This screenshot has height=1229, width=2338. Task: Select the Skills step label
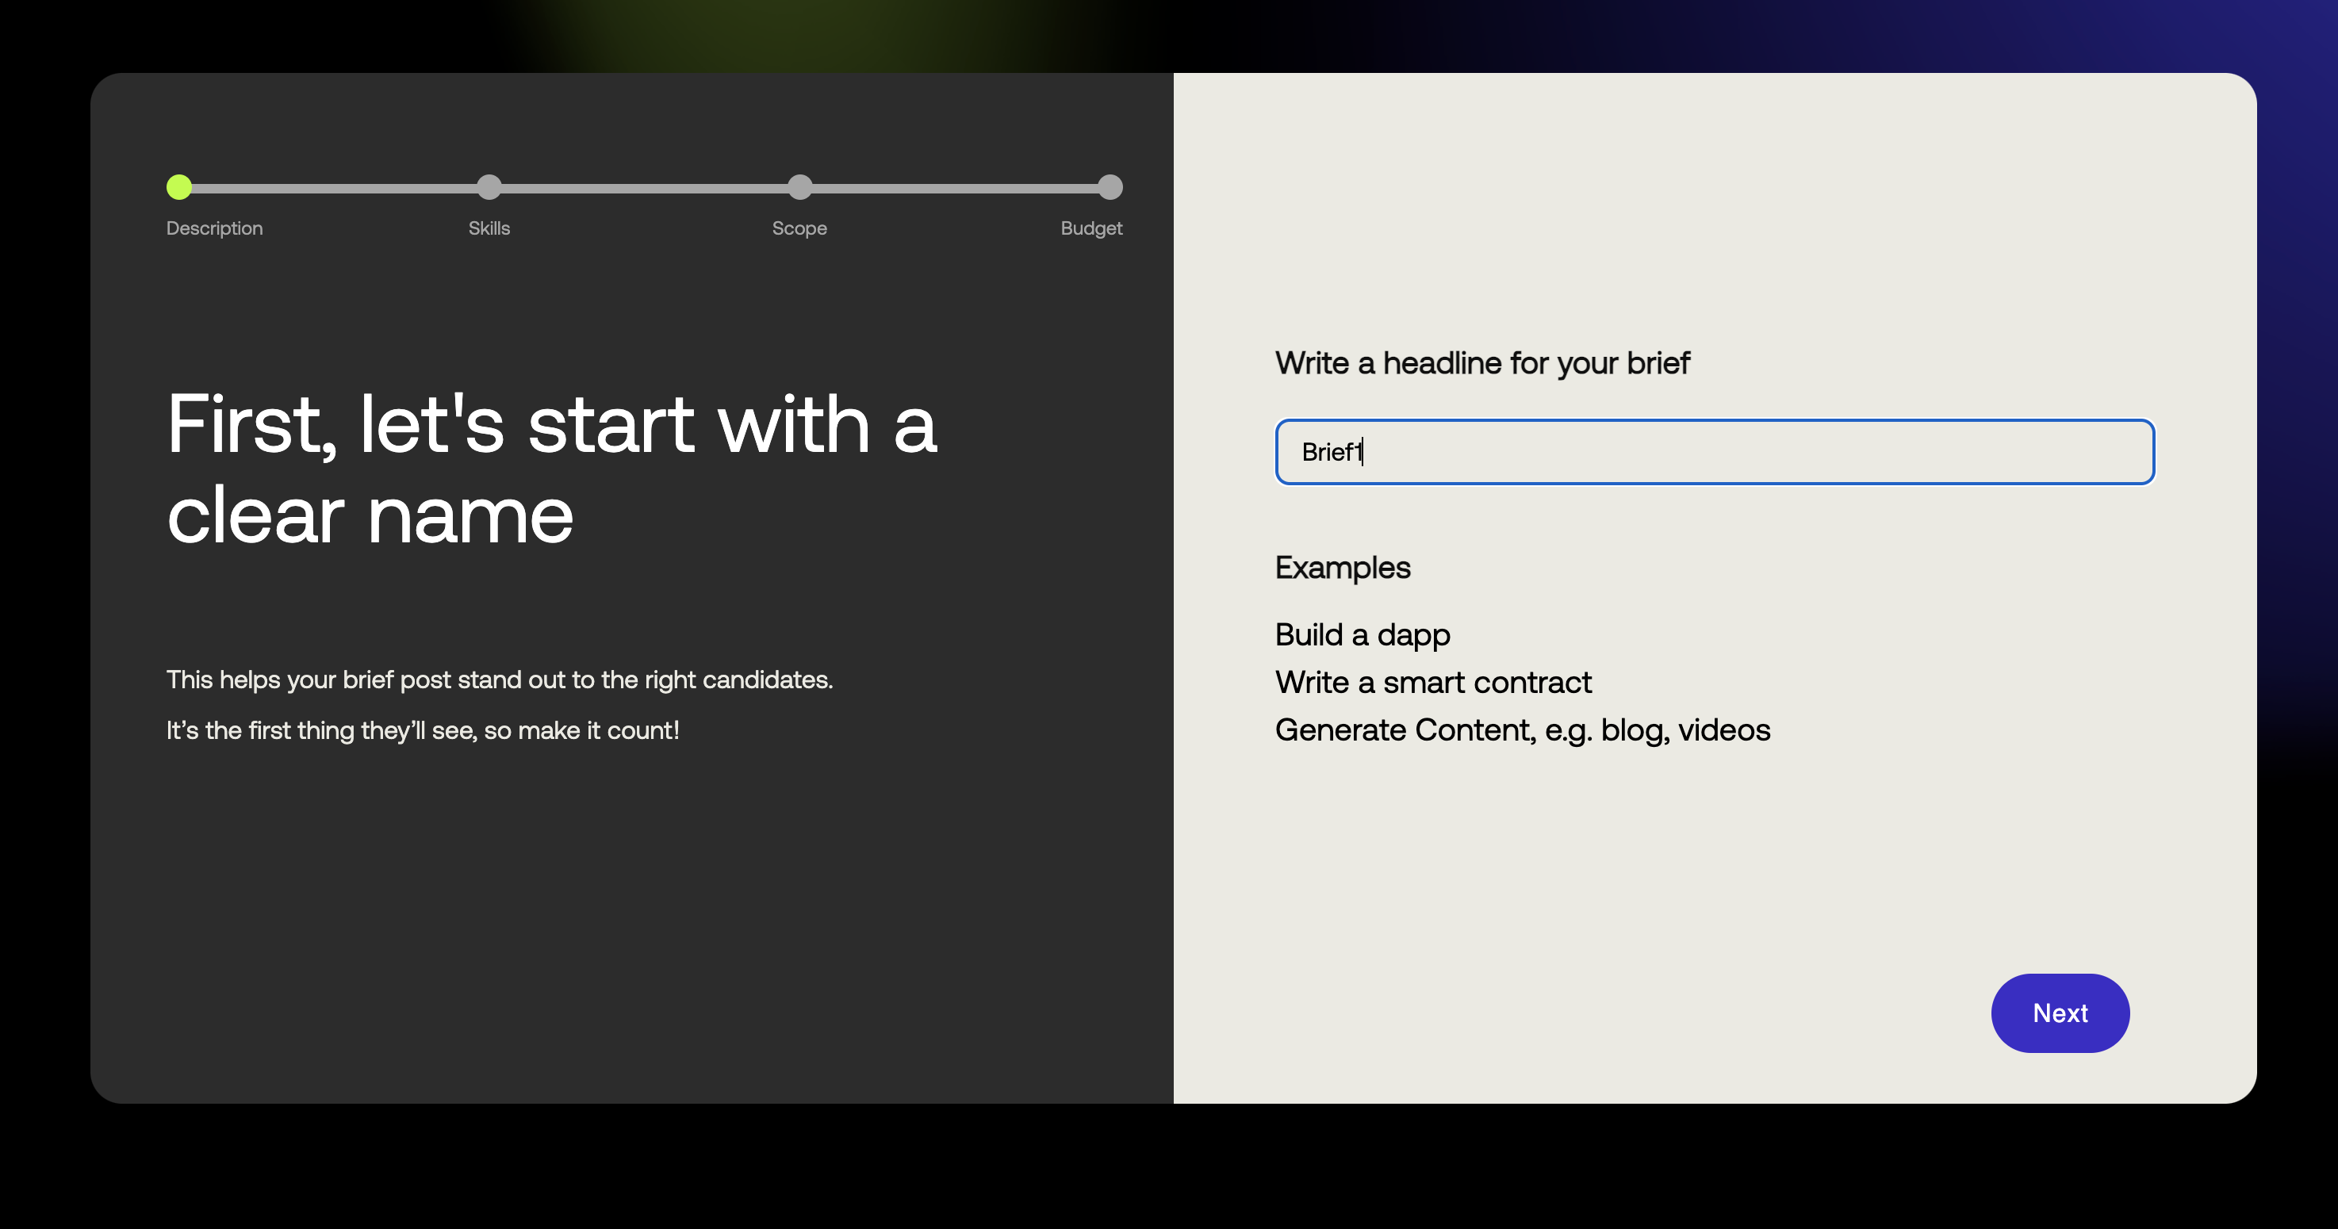tap(489, 228)
